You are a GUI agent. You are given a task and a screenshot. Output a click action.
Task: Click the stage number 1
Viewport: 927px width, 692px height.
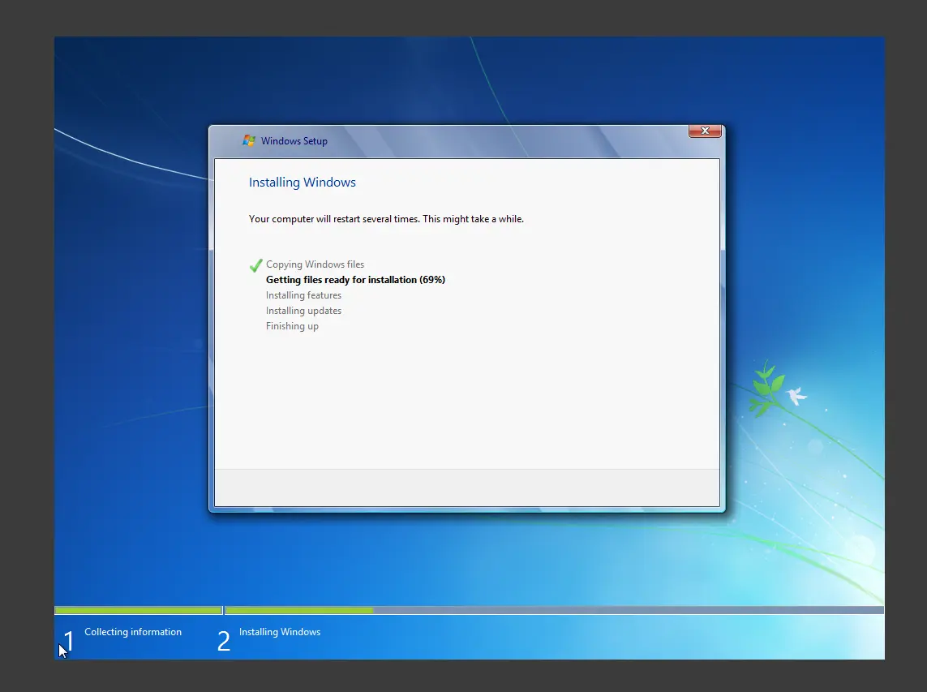click(x=69, y=641)
